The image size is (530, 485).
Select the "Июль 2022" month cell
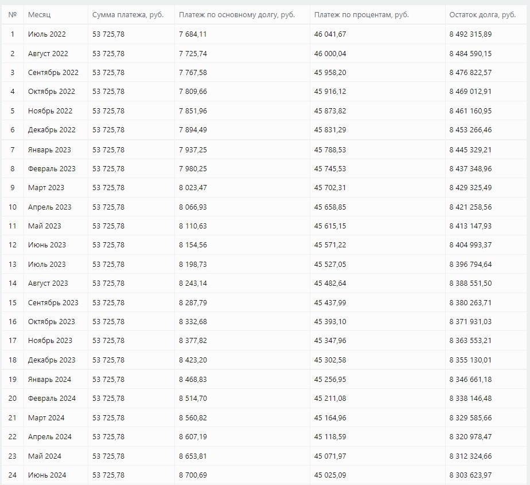coord(47,34)
